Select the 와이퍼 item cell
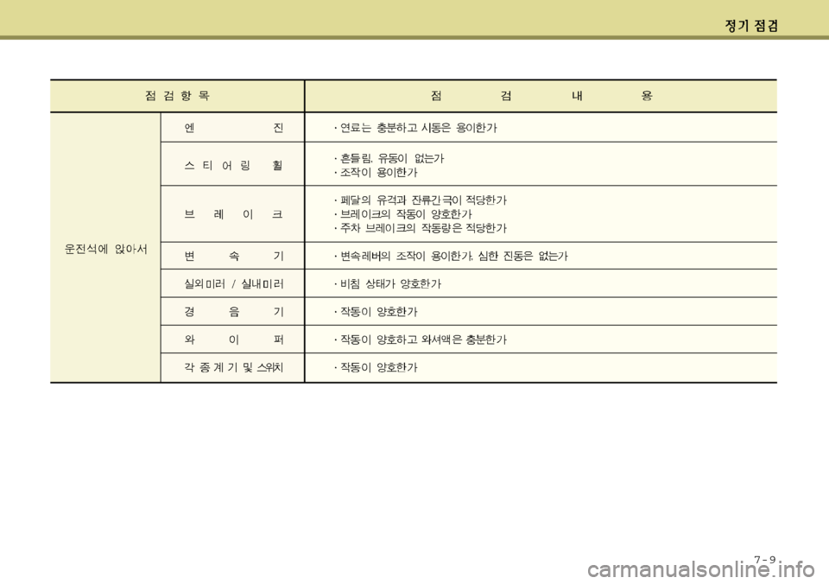829x584 pixels. [x=233, y=340]
